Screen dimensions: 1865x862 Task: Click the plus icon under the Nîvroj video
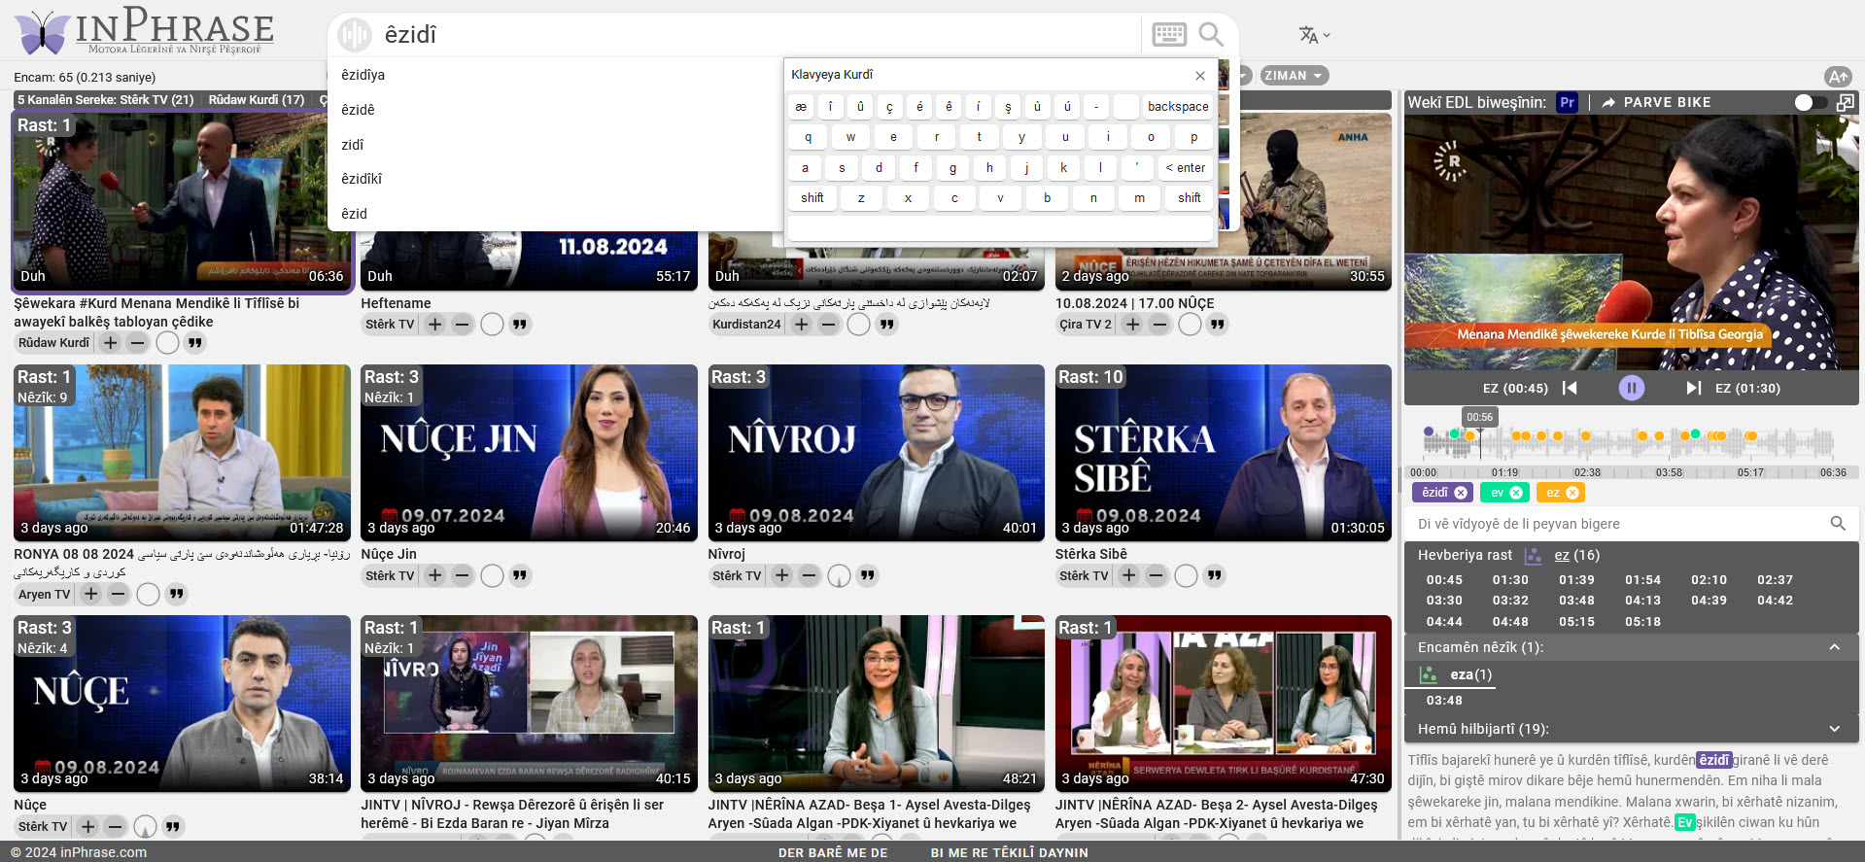[782, 575]
